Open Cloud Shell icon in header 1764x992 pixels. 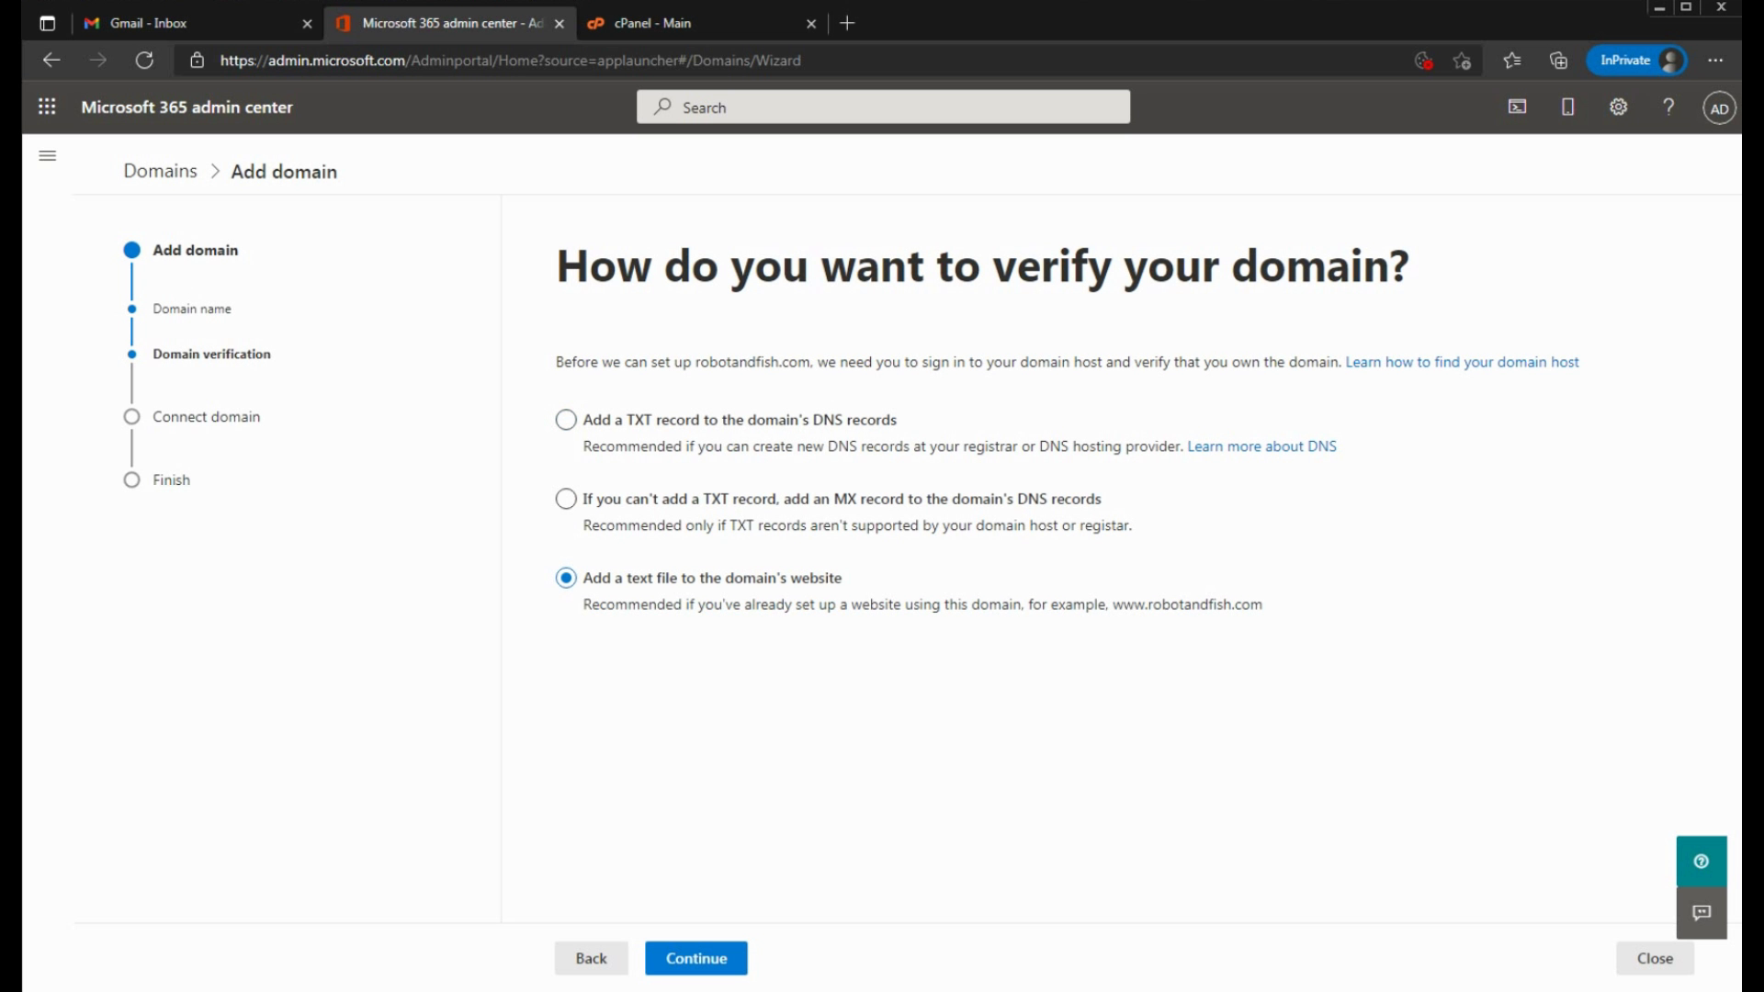(1517, 107)
